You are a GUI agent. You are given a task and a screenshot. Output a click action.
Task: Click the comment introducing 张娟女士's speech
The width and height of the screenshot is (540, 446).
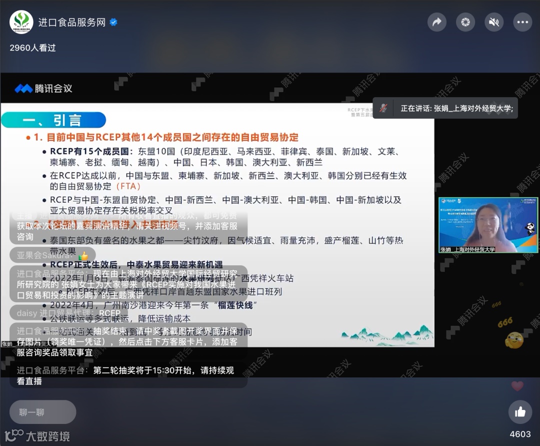point(128,284)
